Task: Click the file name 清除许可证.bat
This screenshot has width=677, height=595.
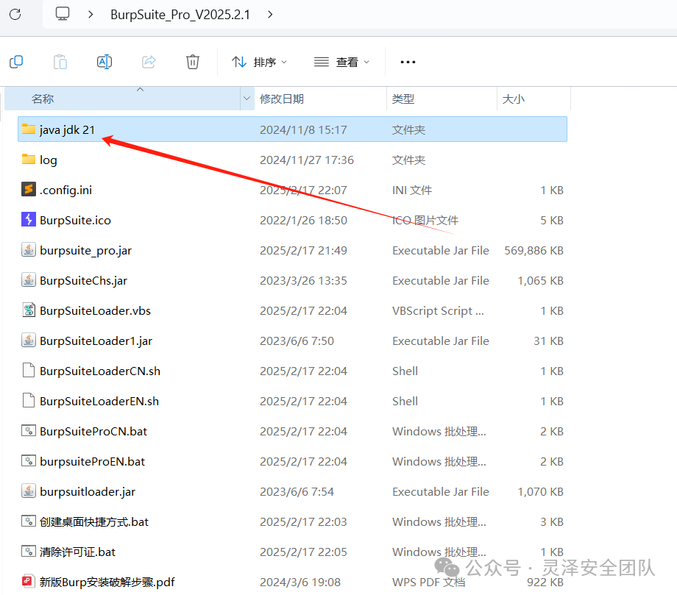Action: tap(78, 552)
